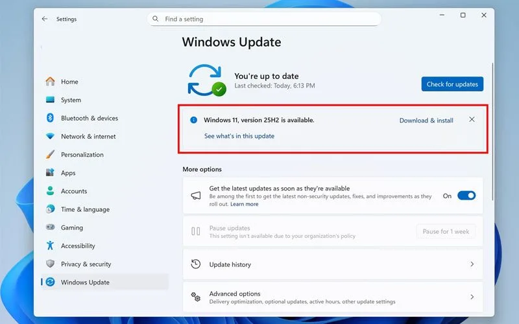The height and width of the screenshot is (324, 519).
Task: Open See what's in this update
Action: (239, 136)
